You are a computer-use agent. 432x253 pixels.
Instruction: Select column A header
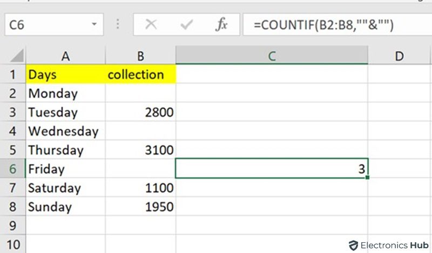coord(65,56)
